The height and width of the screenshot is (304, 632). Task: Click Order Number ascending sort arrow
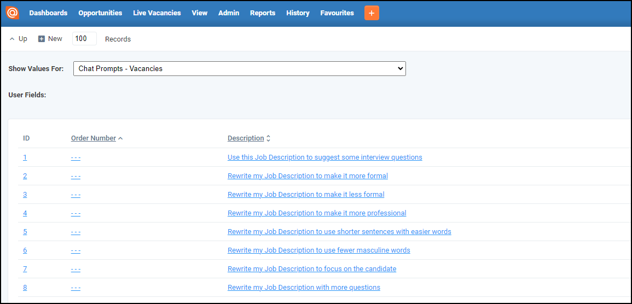point(120,138)
